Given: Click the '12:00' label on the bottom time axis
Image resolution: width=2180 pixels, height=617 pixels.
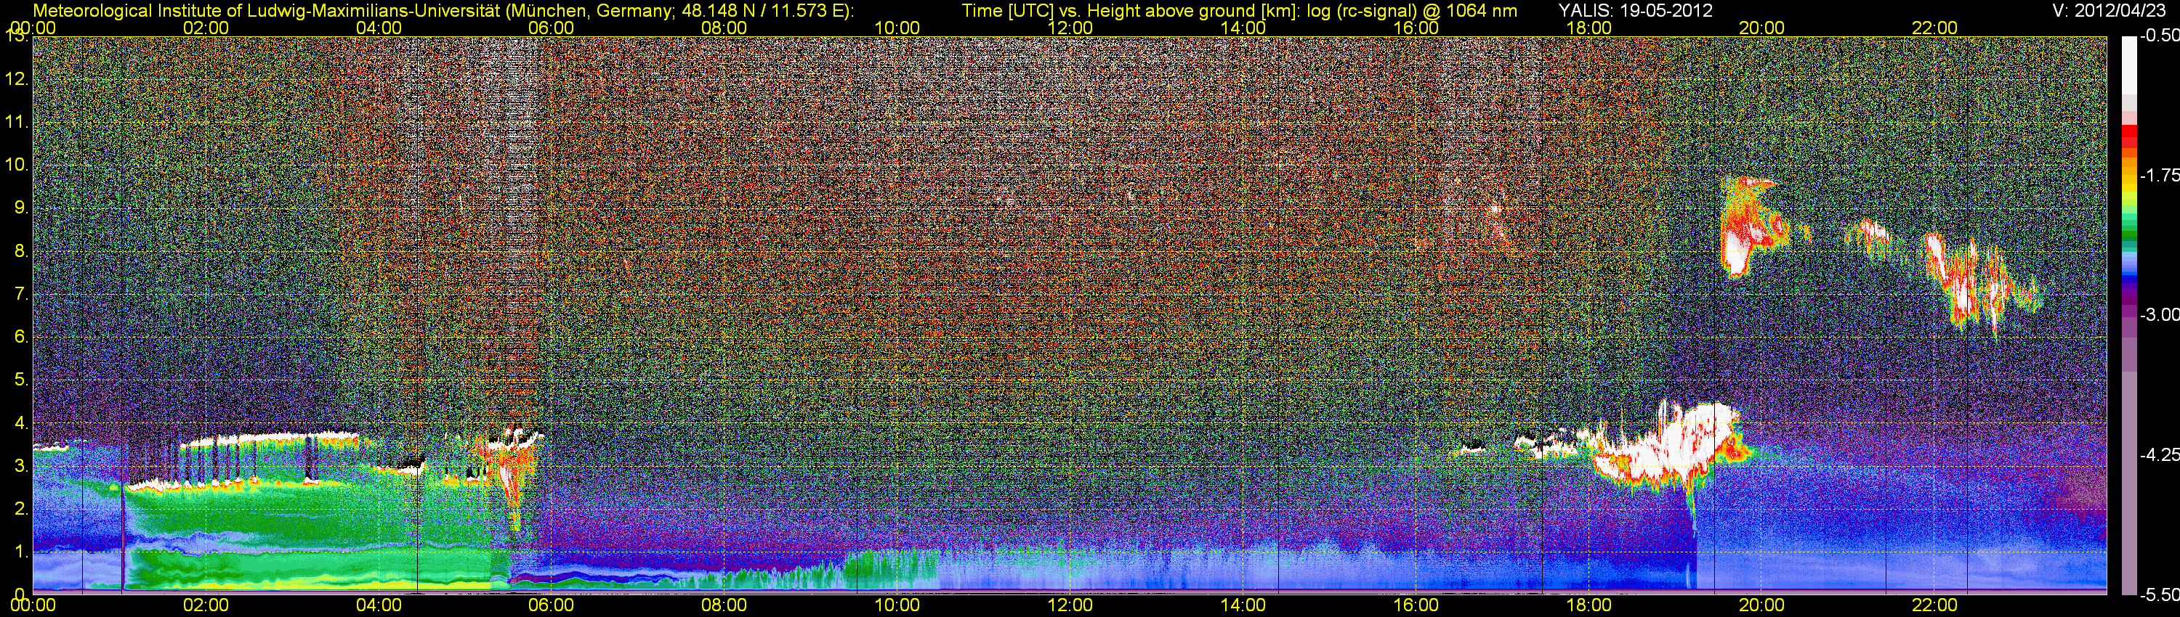Looking at the screenshot, I should coord(1070,605).
